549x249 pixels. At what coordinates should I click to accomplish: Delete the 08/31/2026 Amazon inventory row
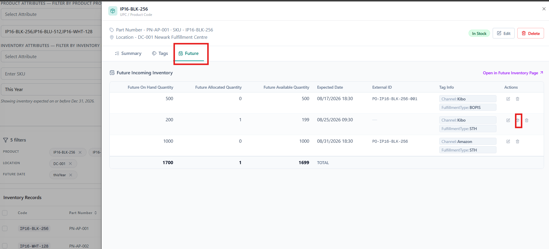pos(517,142)
